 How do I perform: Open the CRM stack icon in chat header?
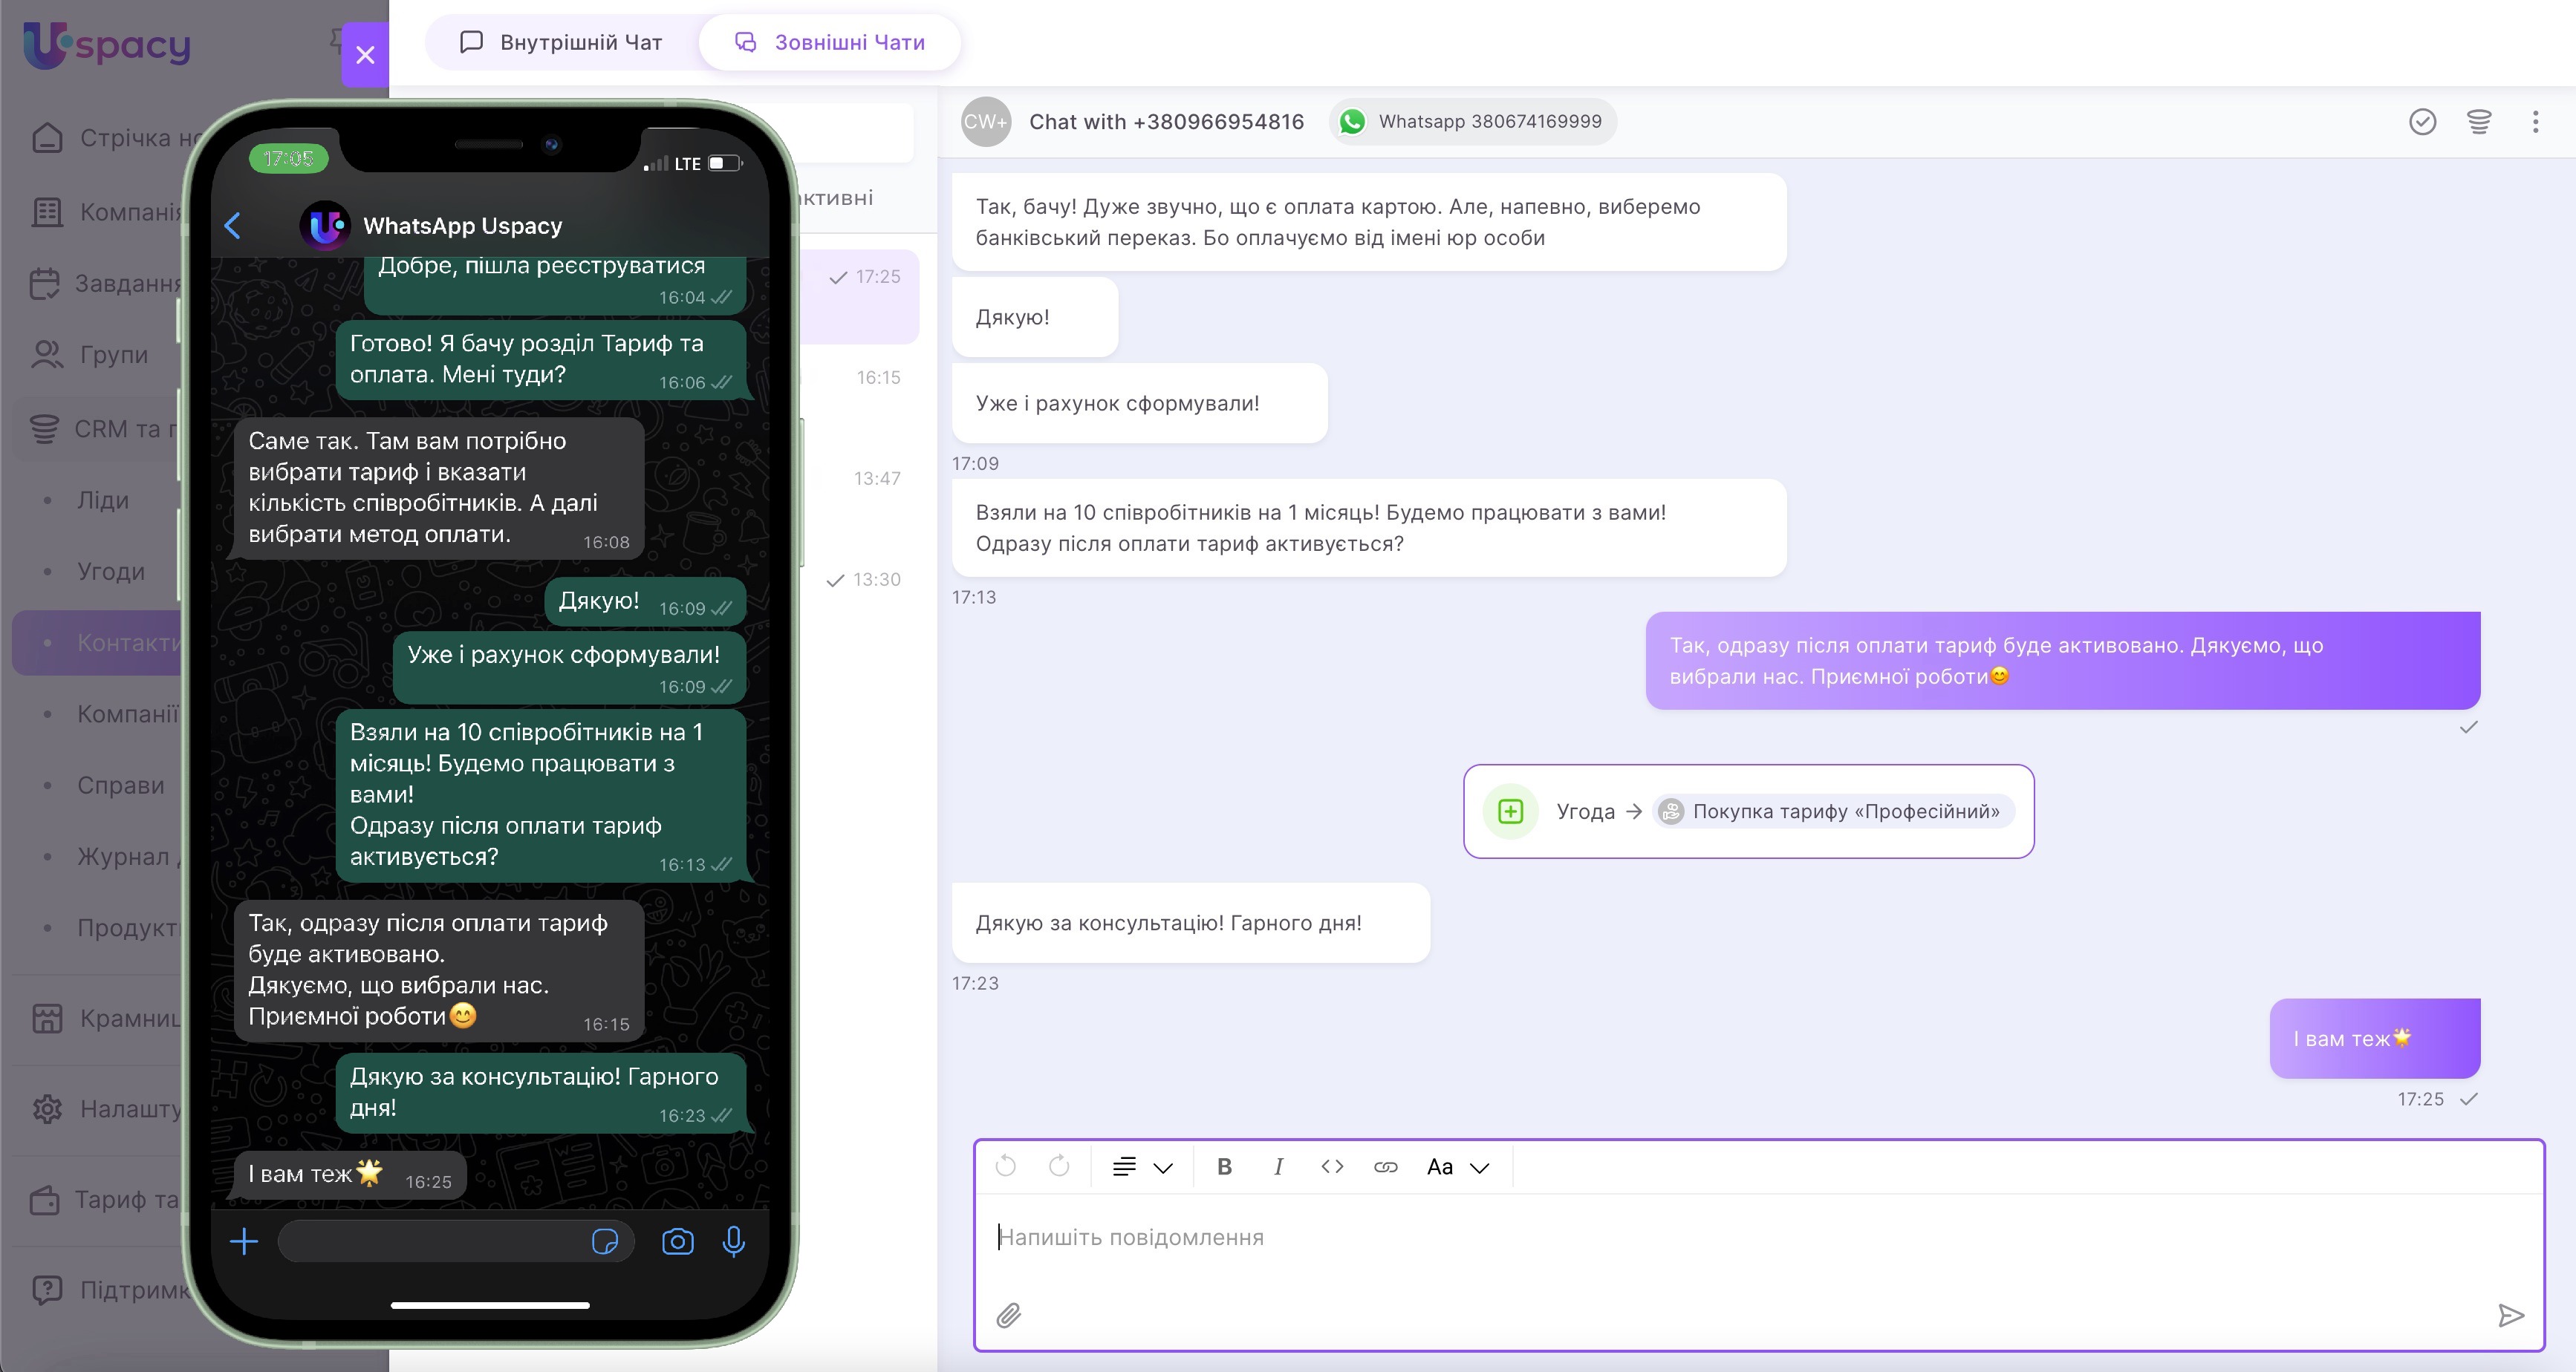tap(2479, 122)
